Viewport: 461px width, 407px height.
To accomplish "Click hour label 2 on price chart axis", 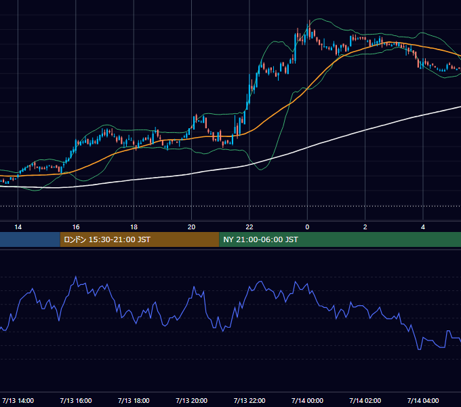I will [x=365, y=227].
